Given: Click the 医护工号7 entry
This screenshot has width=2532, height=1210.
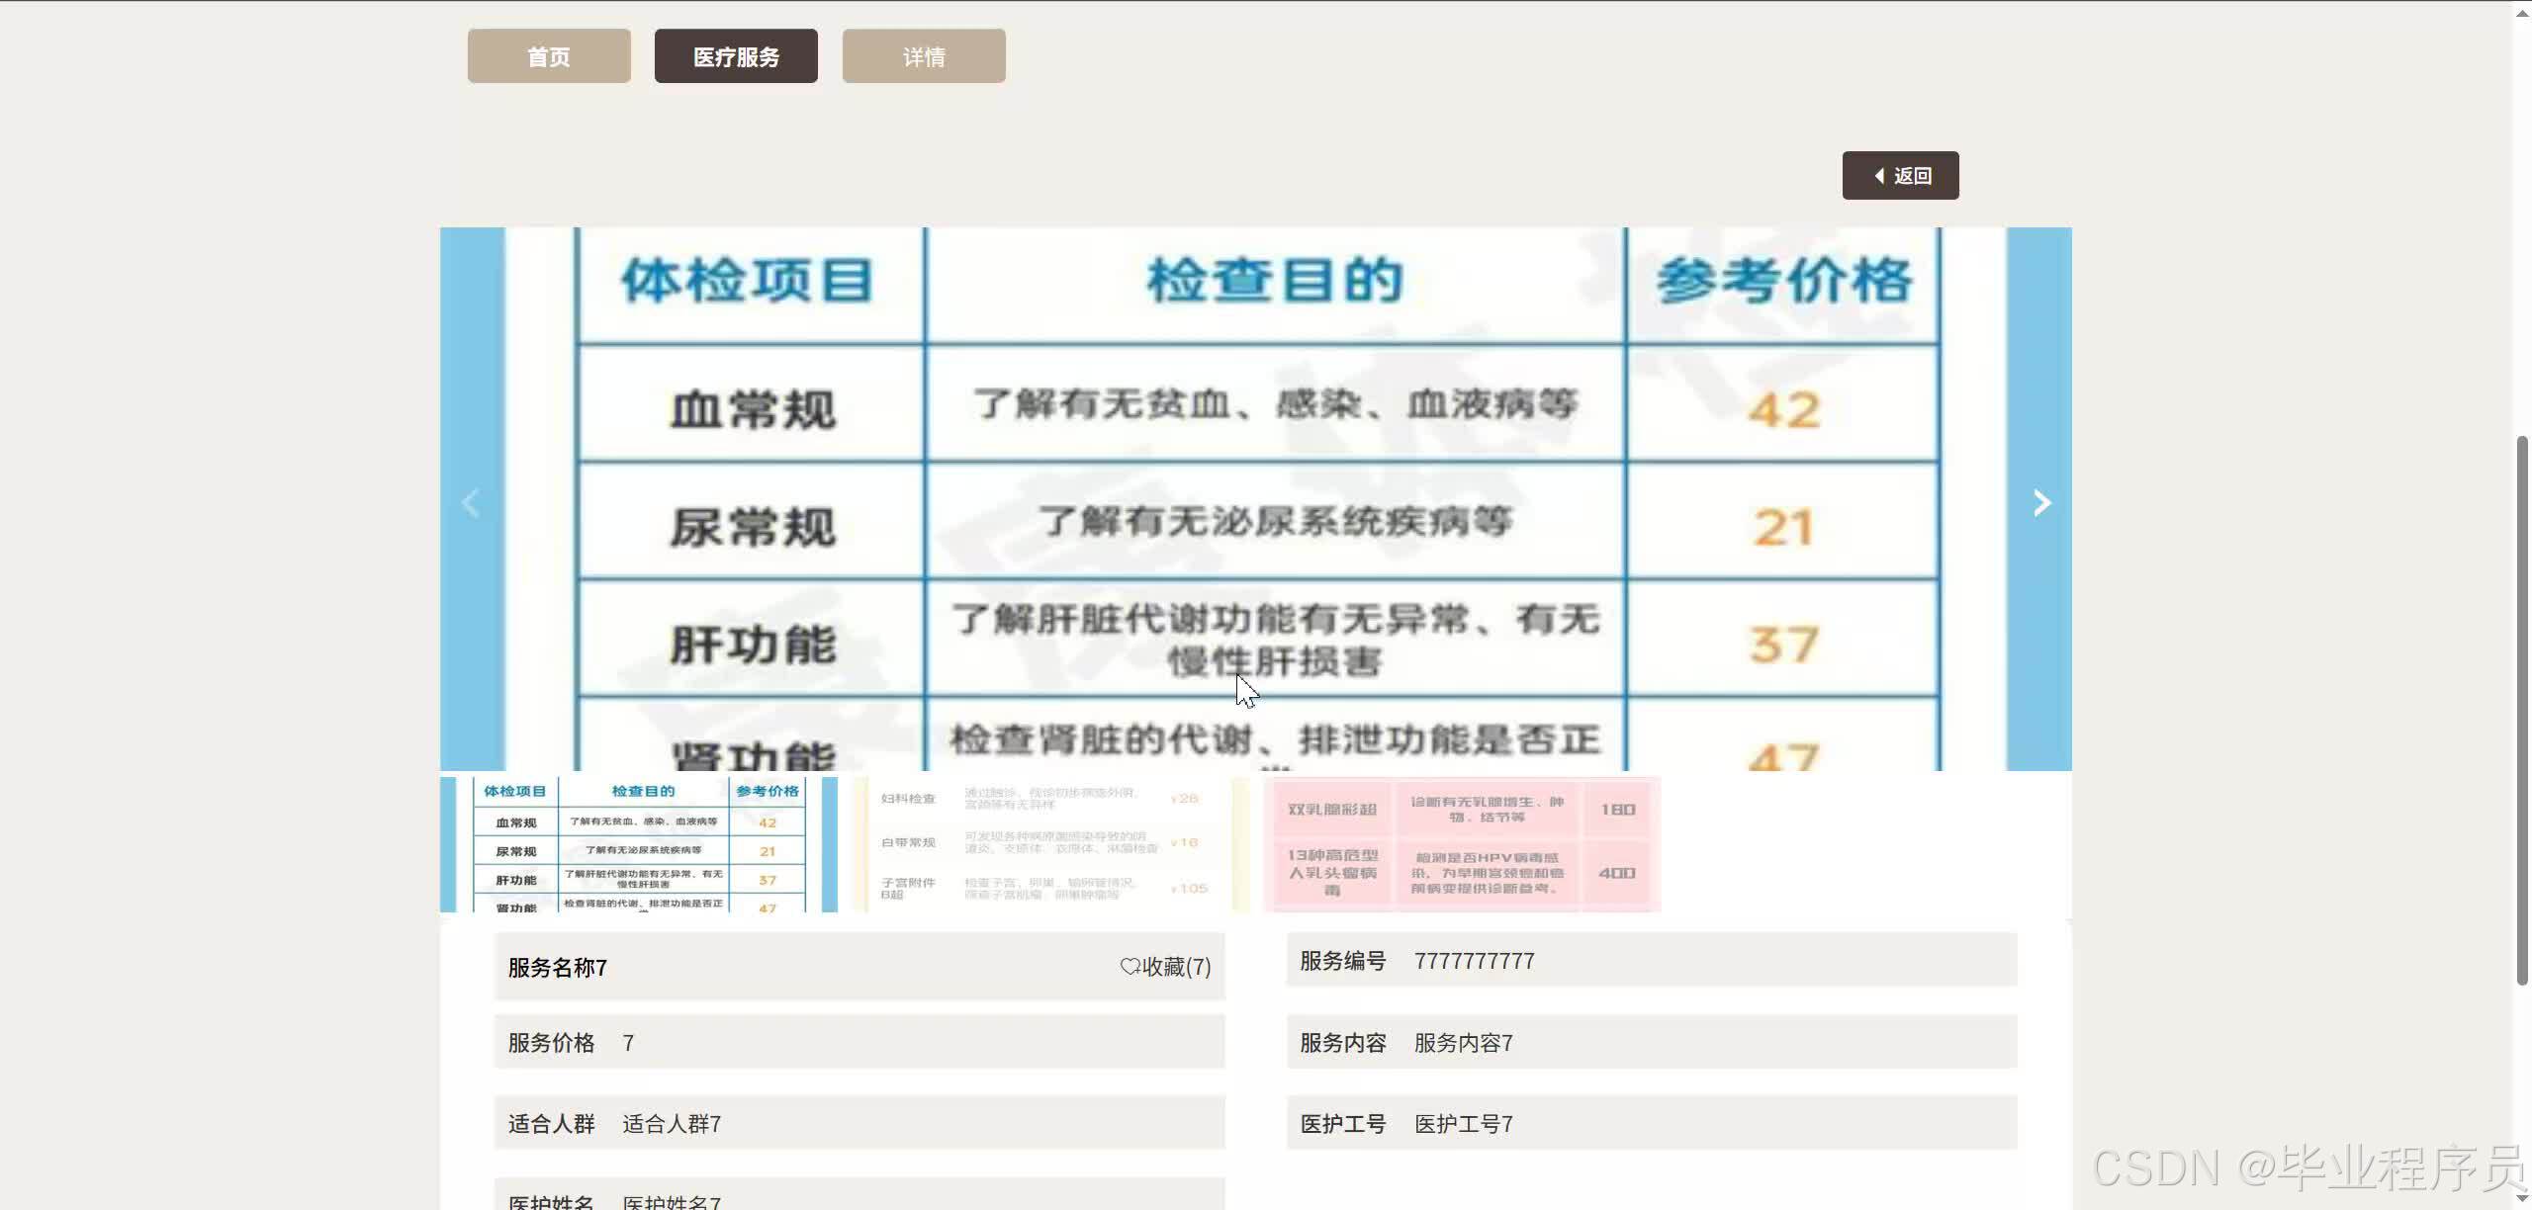Looking at the screenshot, I should (x=1462, y=1123).
